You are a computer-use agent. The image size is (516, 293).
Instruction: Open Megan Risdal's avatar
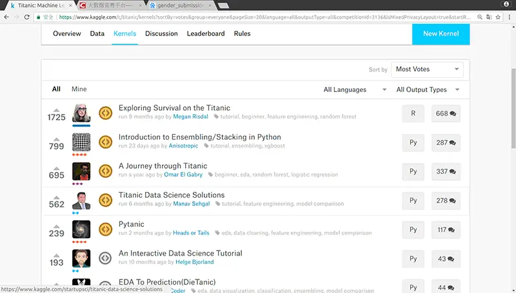pos(81,113)
